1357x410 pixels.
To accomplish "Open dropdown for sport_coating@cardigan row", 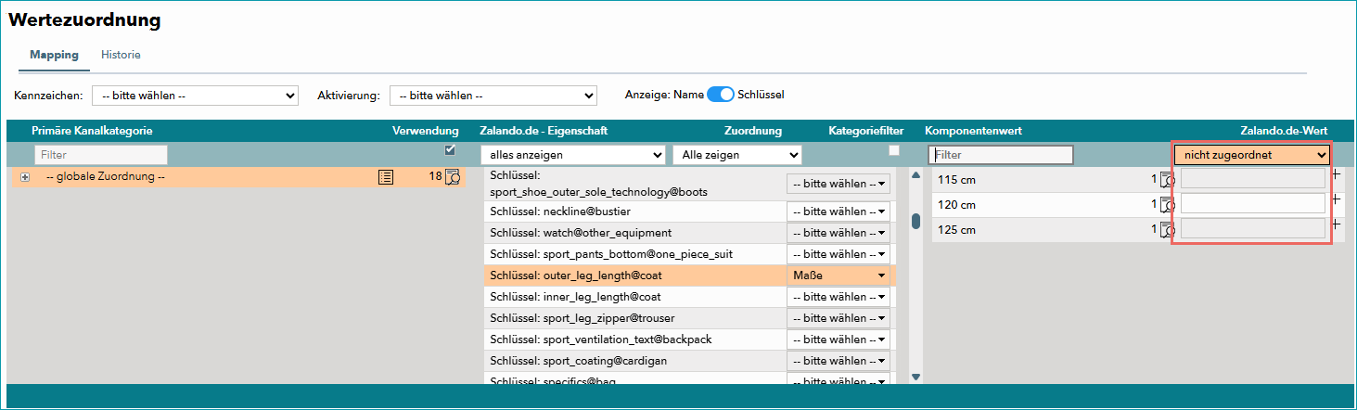I will coord(839,361).
